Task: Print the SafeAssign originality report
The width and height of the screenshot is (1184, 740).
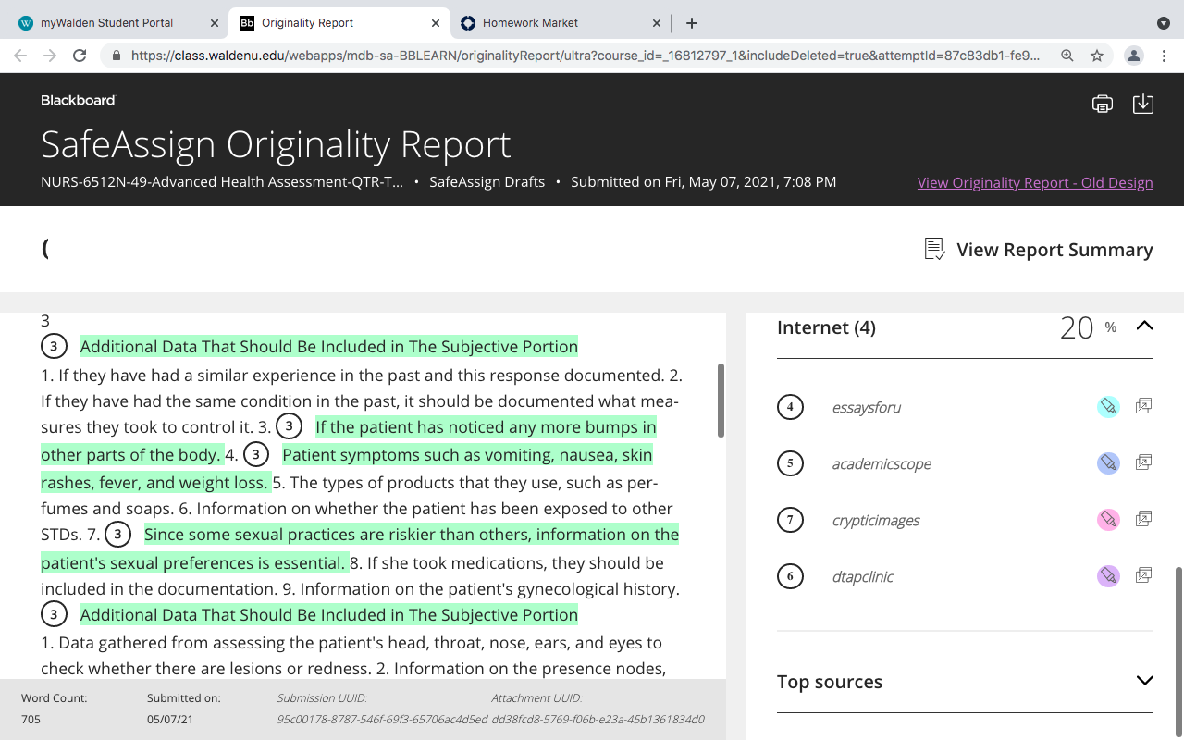Action: pyautogui.click(x=1102, y=104)
